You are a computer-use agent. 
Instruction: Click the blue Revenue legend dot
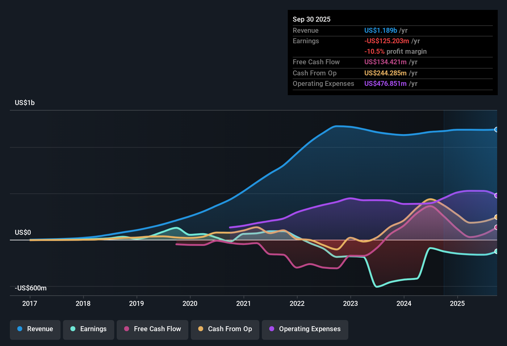[x=19, y=329]
